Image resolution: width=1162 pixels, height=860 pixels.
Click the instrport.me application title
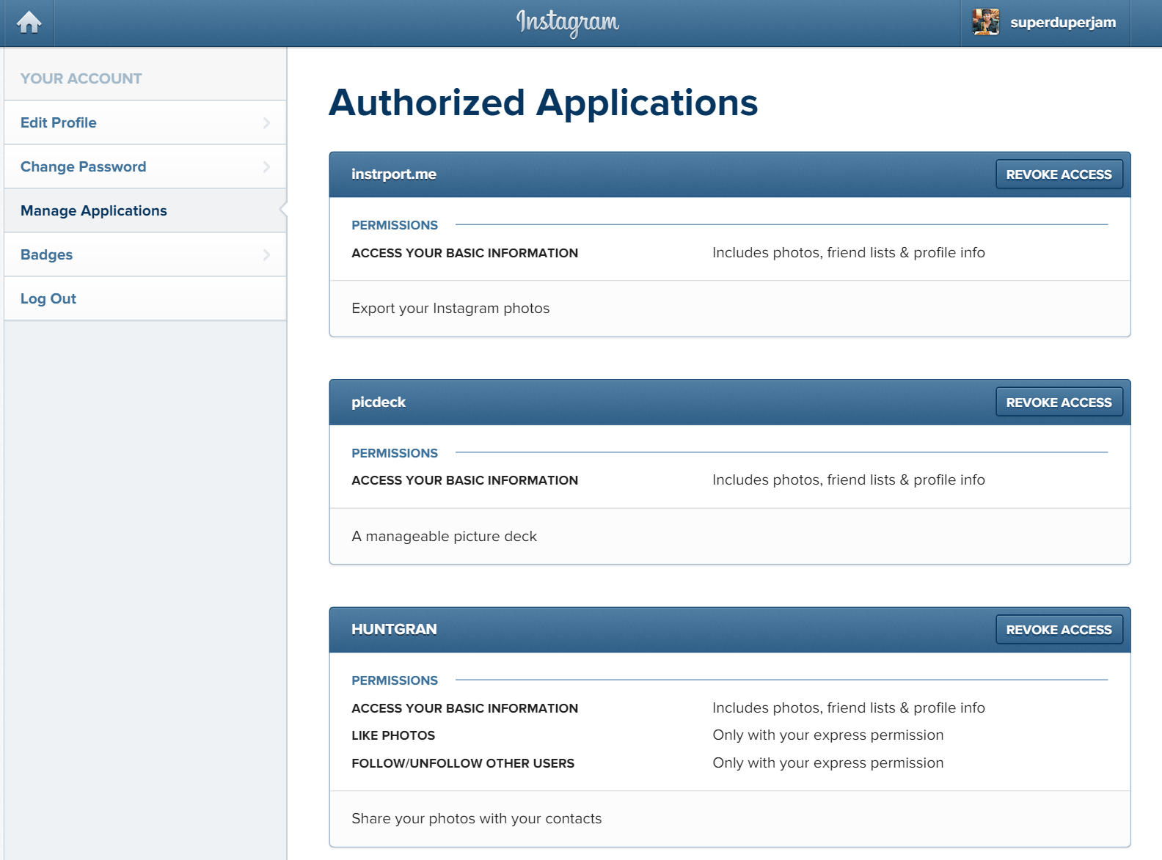[x=394, y=174]
